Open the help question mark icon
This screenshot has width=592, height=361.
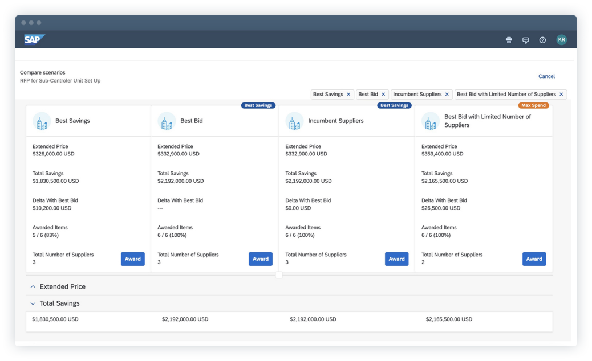[x=542, y=40]
